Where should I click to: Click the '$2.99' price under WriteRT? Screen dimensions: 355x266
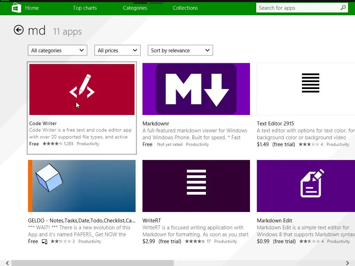[149, 241]
